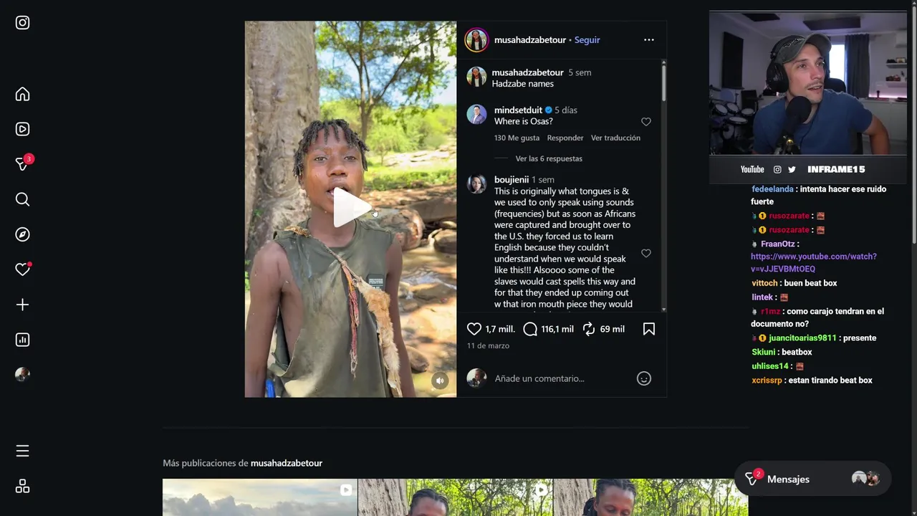Open the dashboard chart icon in sidebar
This screenshot has width=917, height=516.
coord(22,340)
